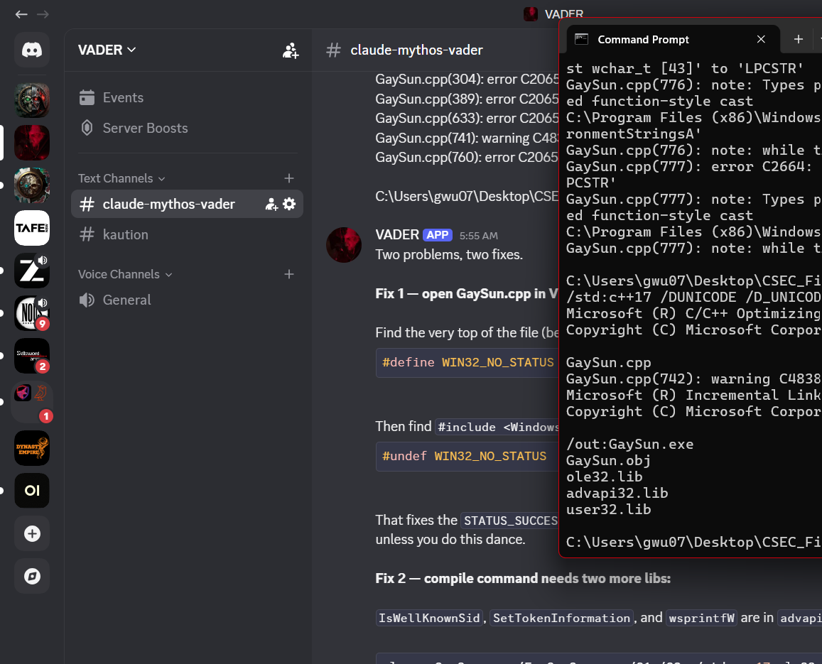Open the TAFE server icon
Image resolution: width=822 pixels, height=664 pixels.
point(32,228)
